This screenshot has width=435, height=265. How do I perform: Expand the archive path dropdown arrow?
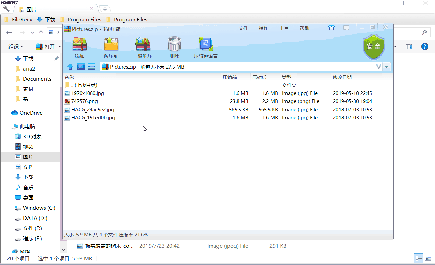387,67
